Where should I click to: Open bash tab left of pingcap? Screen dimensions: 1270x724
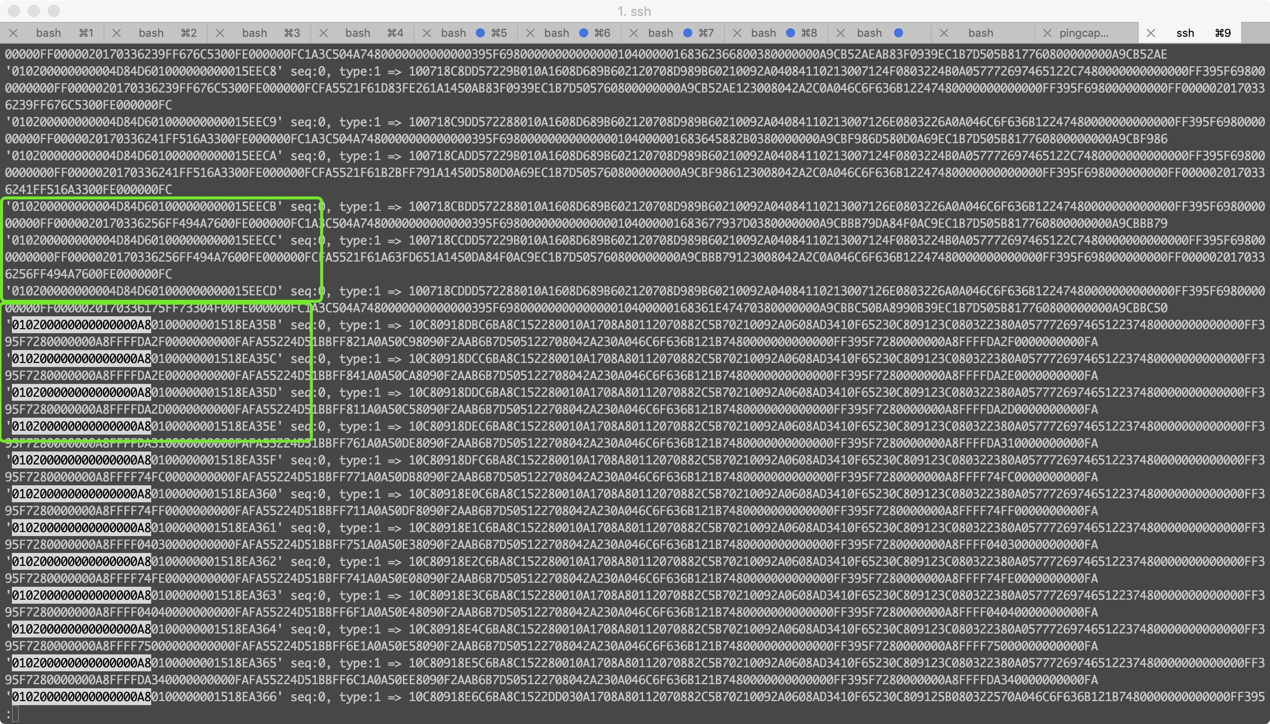click(x=980, y=33)
